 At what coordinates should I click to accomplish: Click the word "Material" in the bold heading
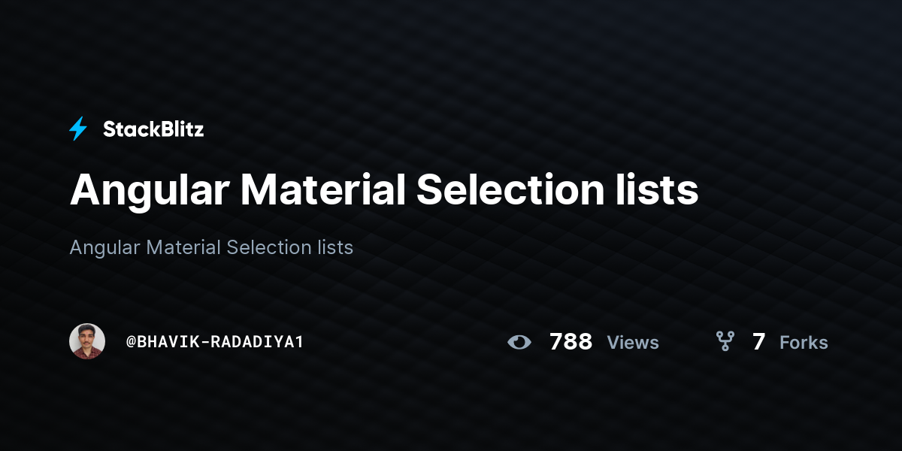click(323, 190)
